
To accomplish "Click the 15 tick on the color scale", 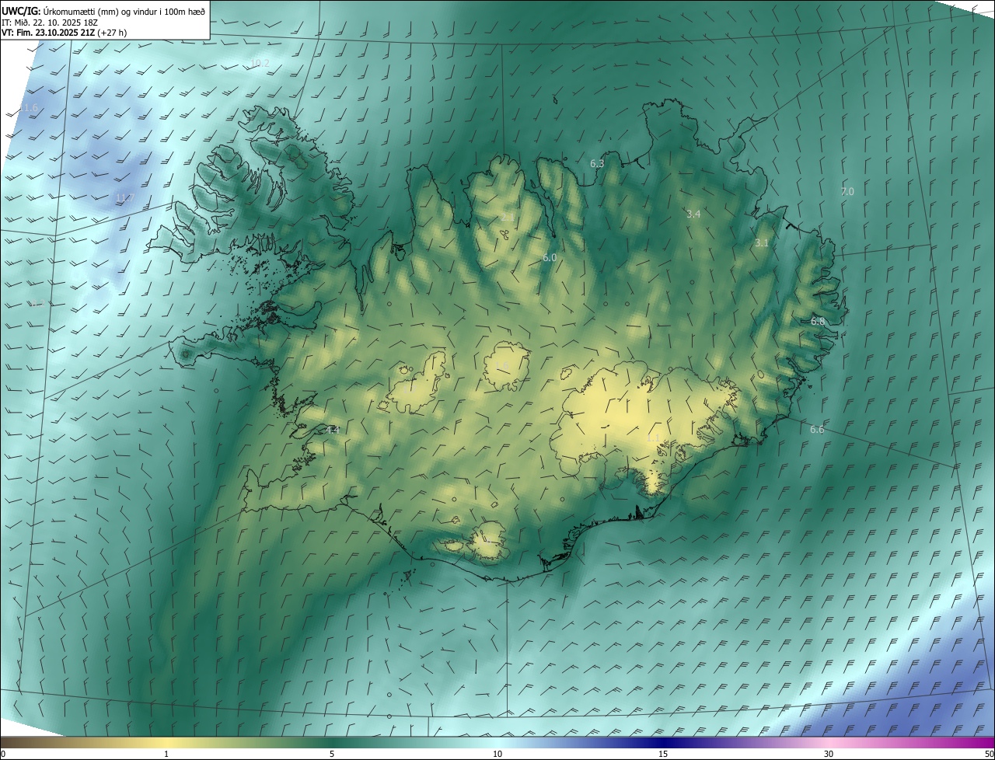I will 663,754.
